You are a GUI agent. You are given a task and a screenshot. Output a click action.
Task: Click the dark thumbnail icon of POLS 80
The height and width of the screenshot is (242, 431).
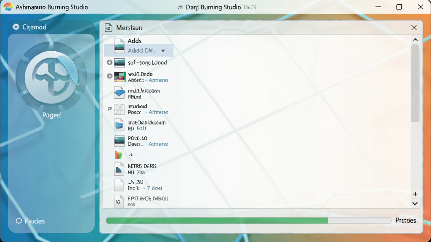click(x=119, y=141)
